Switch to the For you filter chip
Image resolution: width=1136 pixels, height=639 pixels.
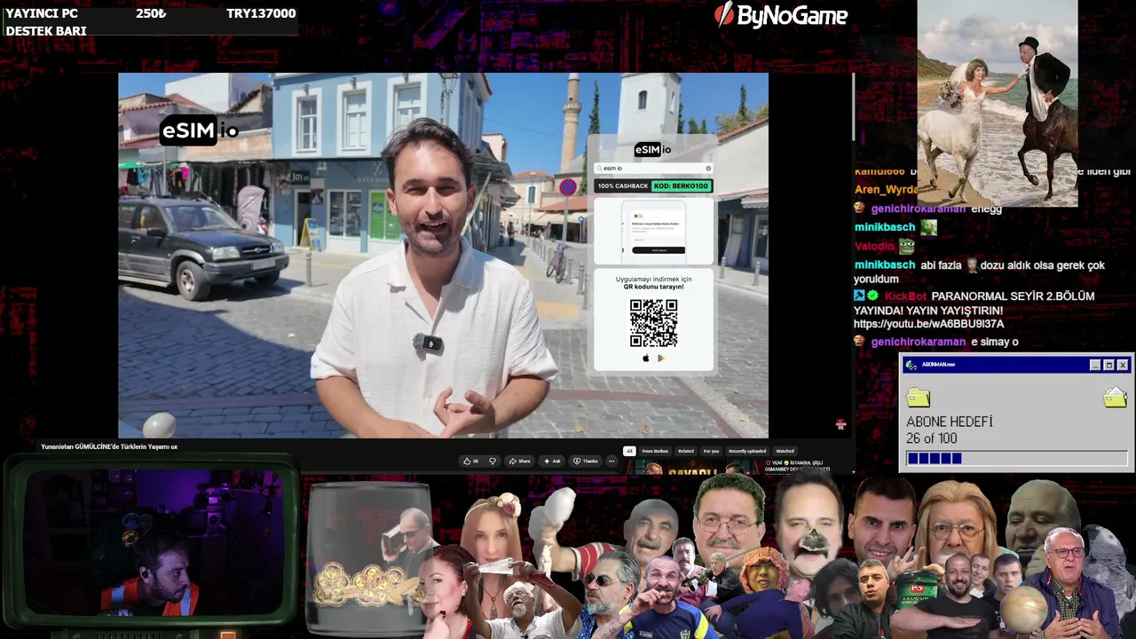point(711,451)
